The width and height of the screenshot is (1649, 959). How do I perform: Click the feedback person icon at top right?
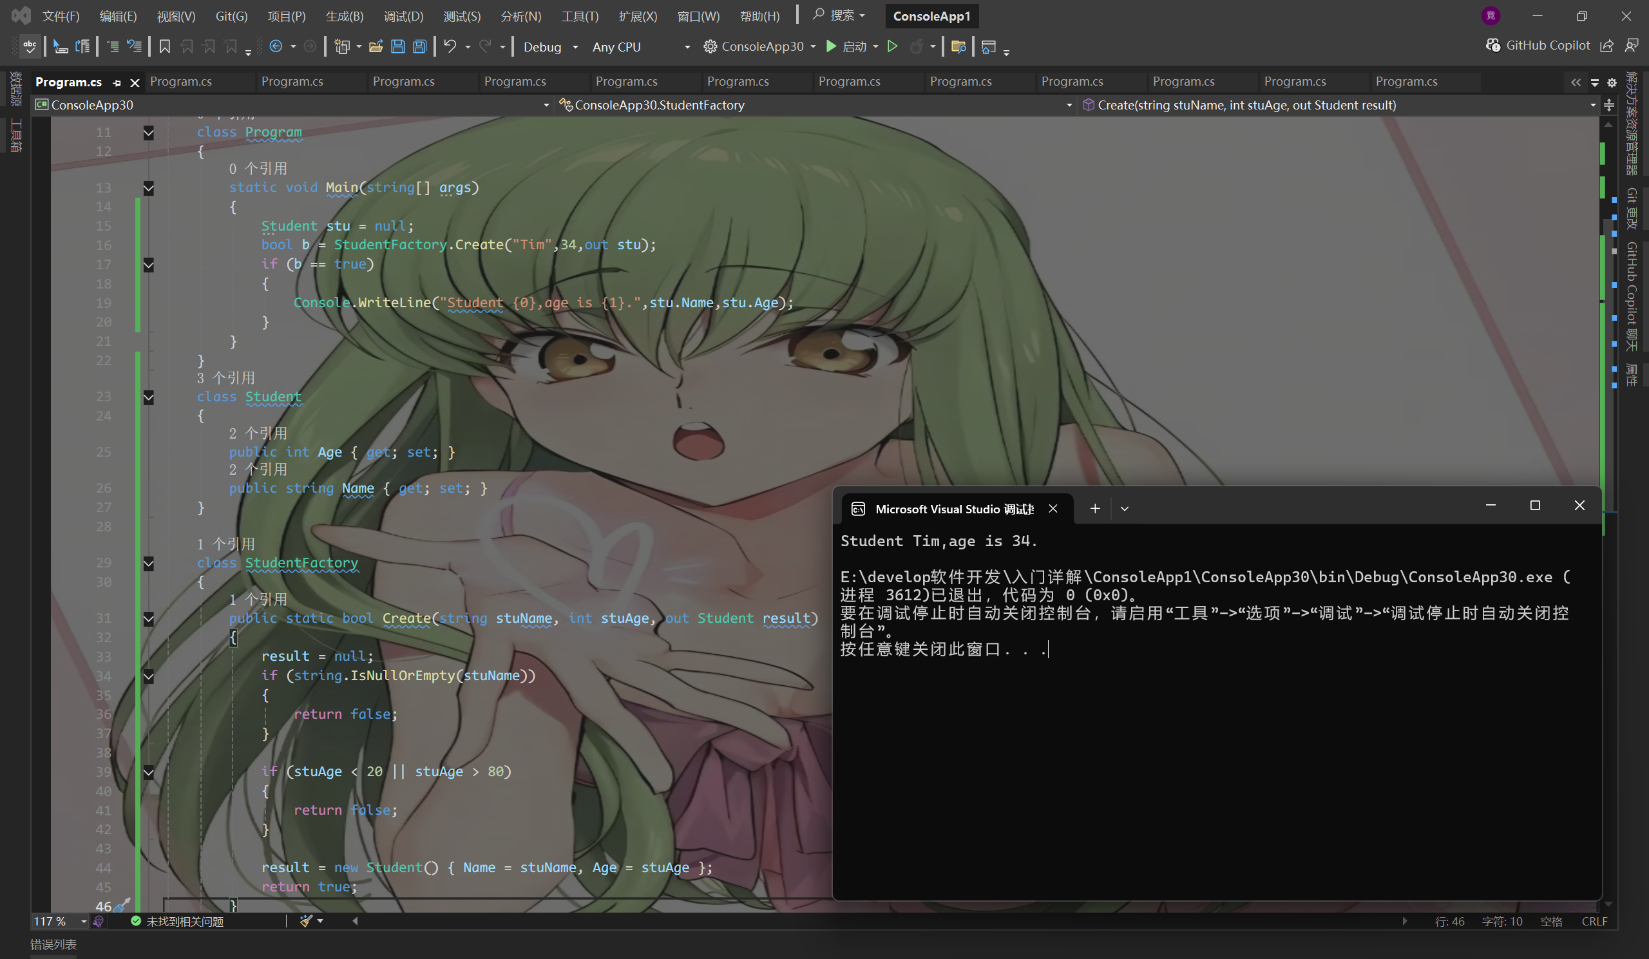point(1632,46)
